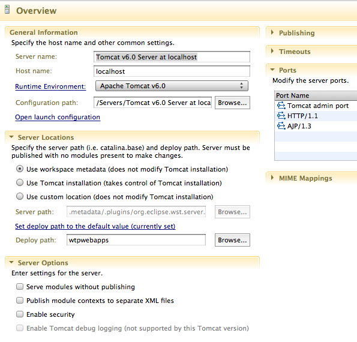Viewport: 357px width, 342px height.
Task: Select Use Tomcat installation option
Action: click(20, 182)
